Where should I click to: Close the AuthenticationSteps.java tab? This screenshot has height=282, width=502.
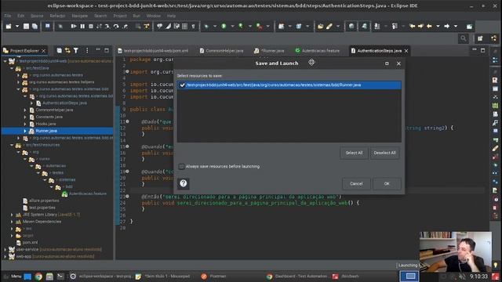[406, 51]
